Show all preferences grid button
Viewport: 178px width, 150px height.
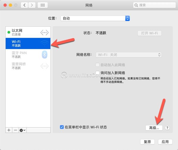pyautogui.click(x=43, y=5)
